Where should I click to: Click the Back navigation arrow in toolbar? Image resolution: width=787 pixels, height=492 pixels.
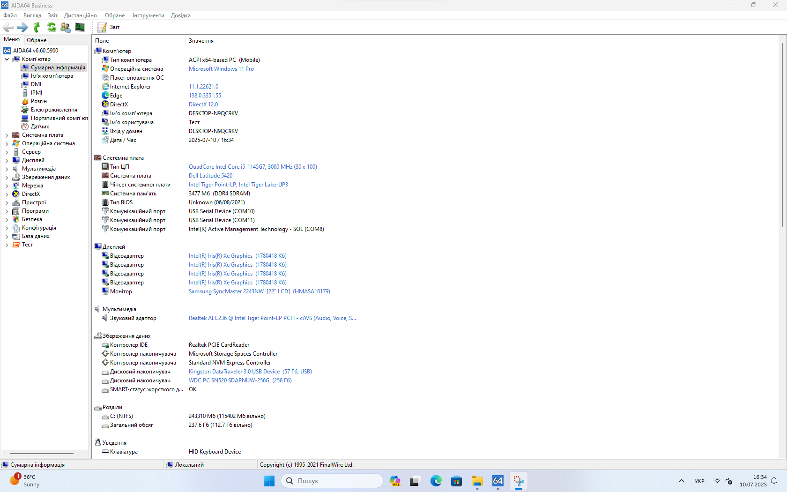pos(8,28)
